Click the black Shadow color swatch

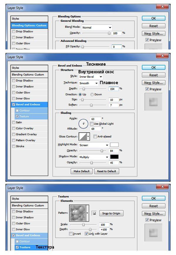coord(114,157)
